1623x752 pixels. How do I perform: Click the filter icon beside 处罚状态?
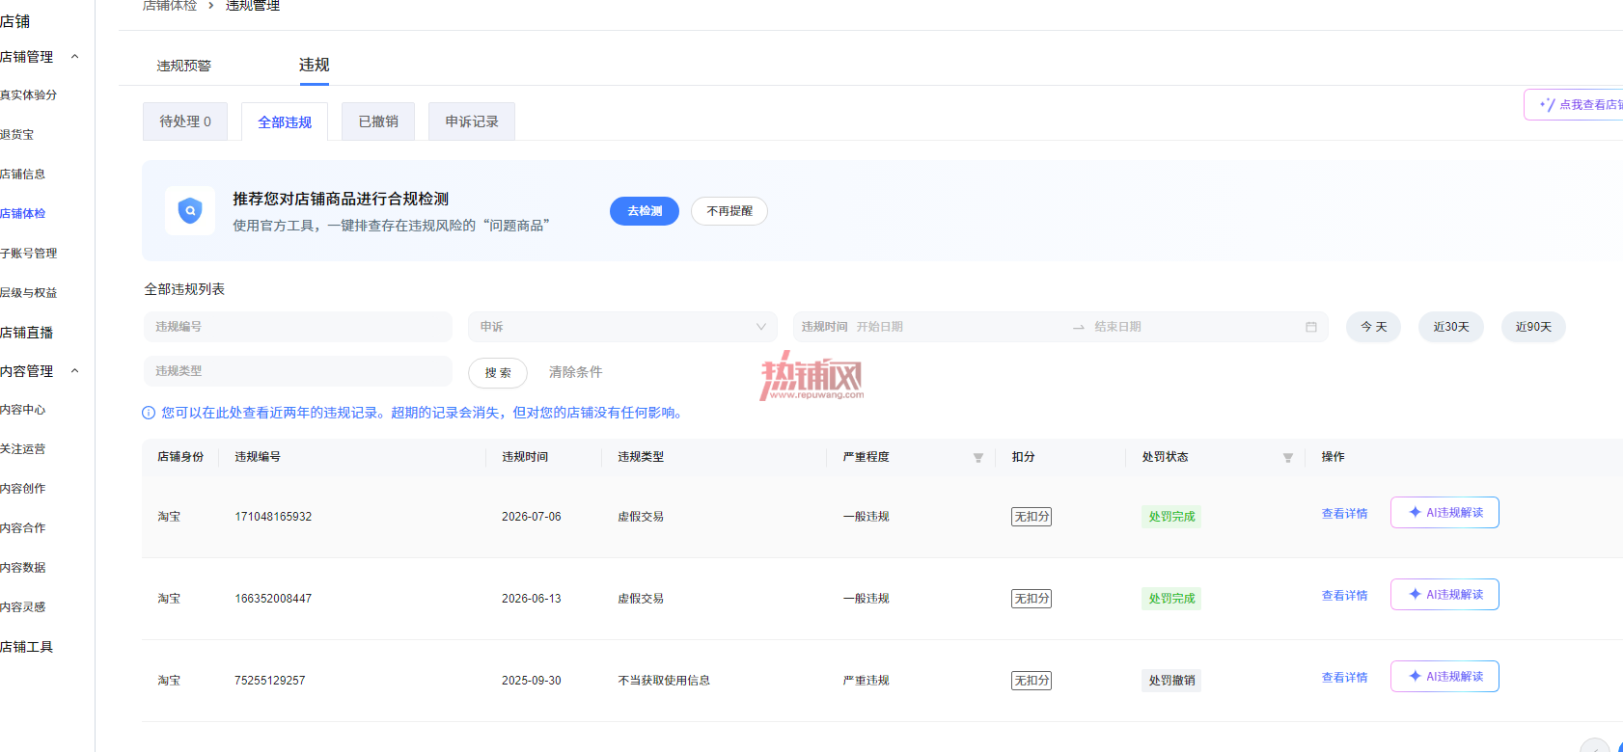pos(1288,458)
